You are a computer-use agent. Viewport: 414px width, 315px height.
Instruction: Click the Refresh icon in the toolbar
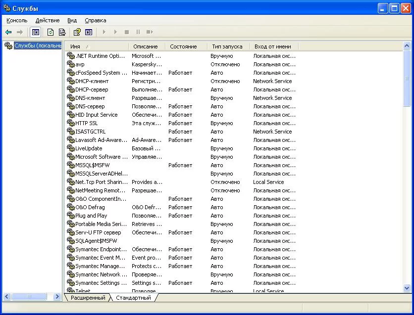point(50,32)
